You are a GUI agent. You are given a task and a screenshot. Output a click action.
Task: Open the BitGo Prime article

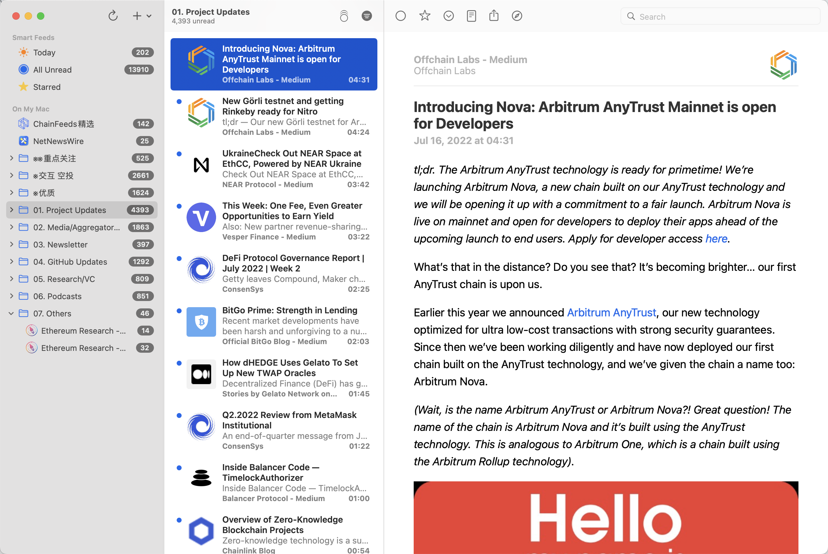click(290, 310)
